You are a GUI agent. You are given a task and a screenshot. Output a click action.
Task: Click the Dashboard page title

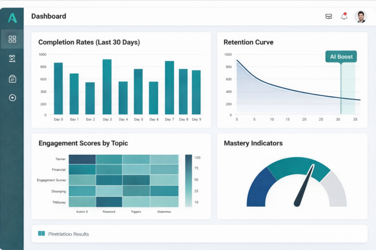(48, 16)
